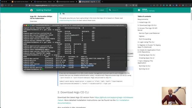Screen dimensions: 192x108
Task: Click the argocd-dex-server service row in terminal
Action: 67,58
